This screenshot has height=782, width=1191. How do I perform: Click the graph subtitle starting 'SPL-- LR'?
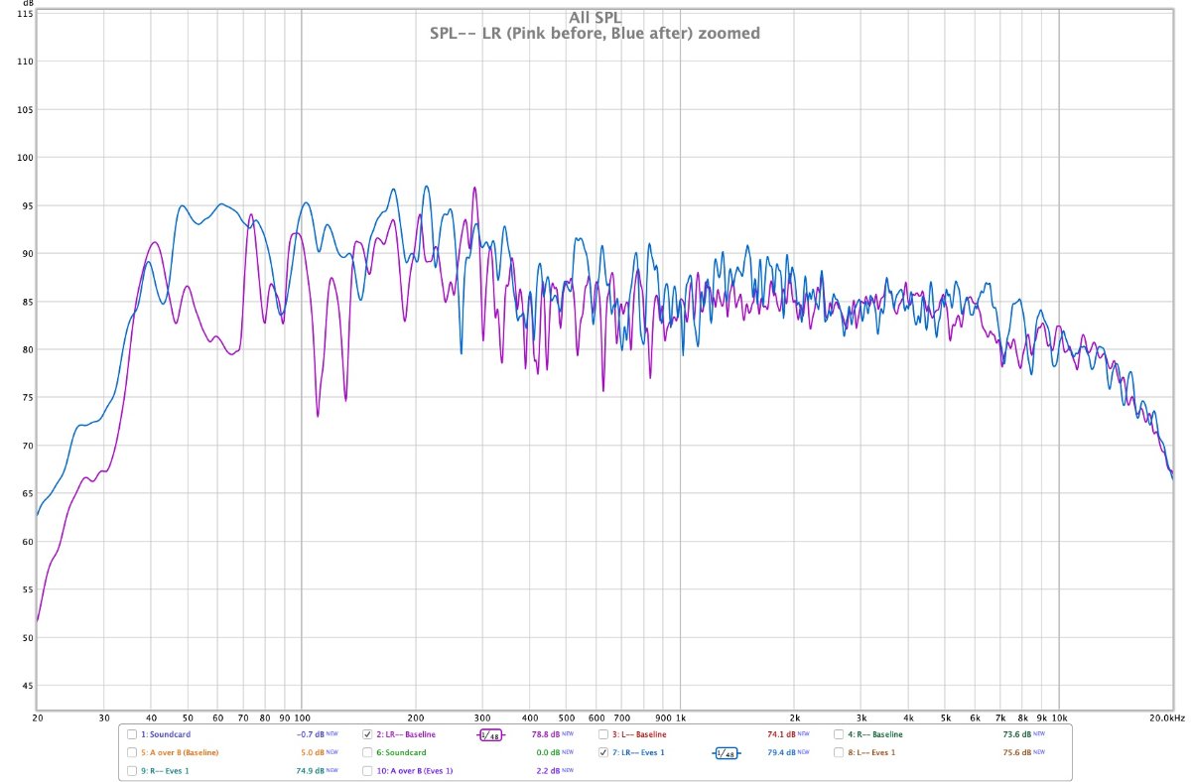(x=595, y=34)
